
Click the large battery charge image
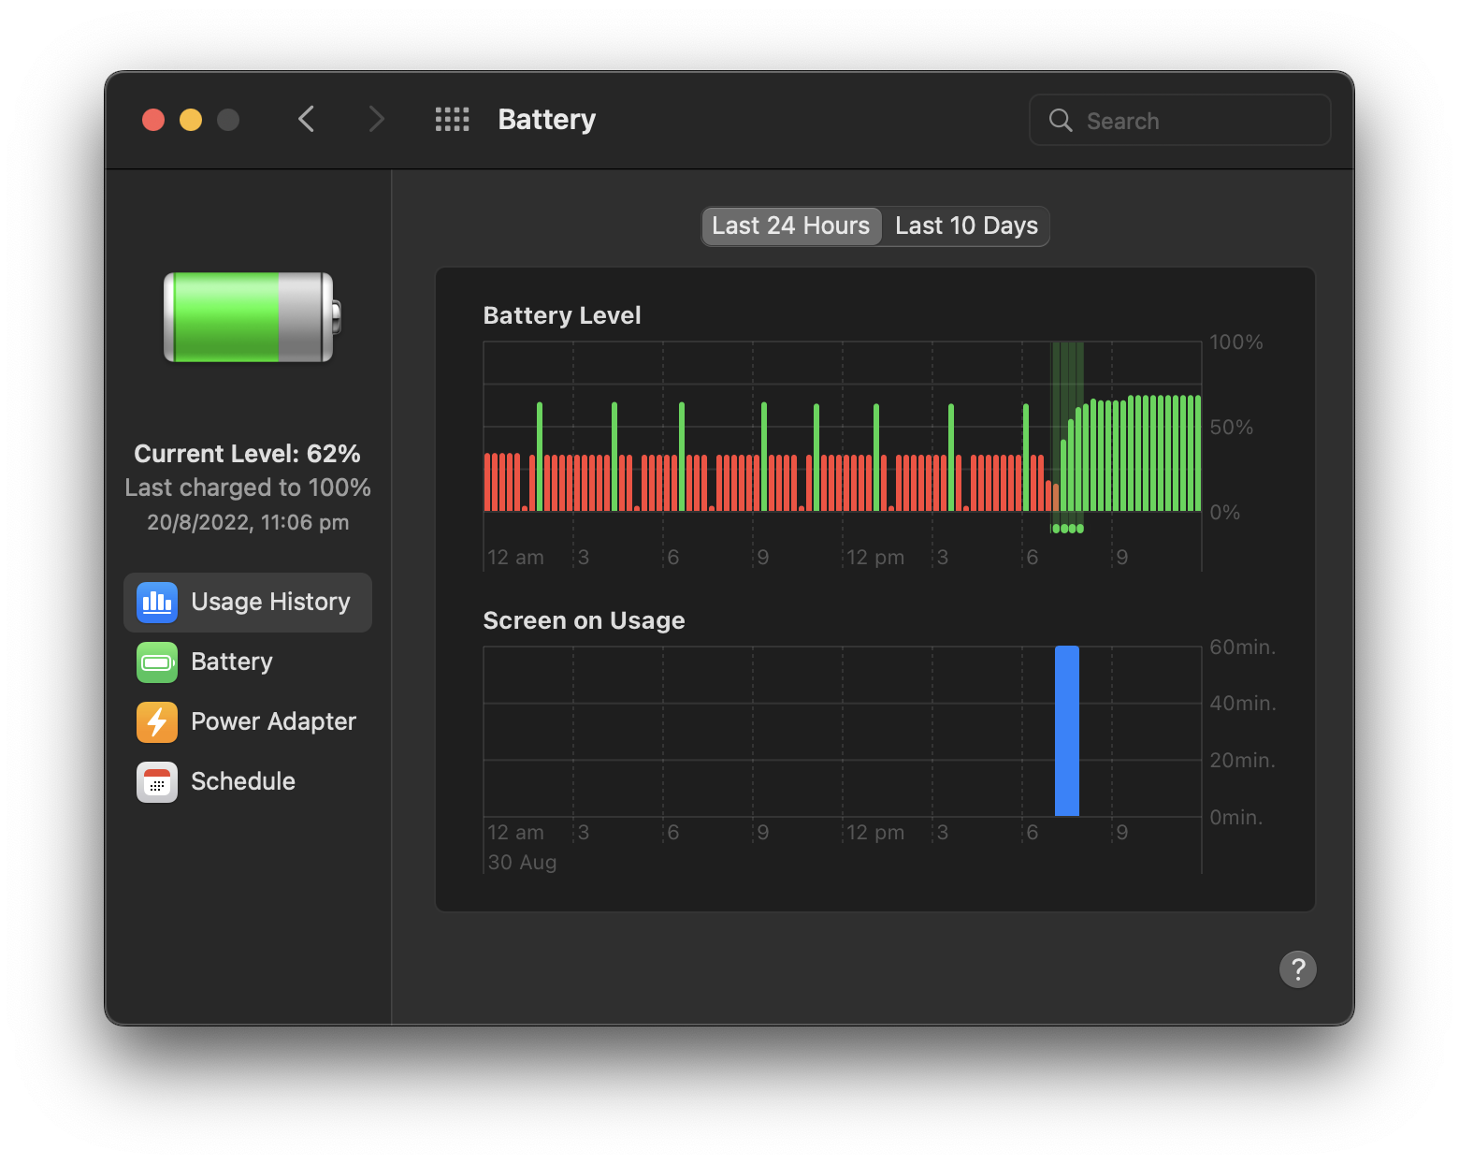point(251,317)
